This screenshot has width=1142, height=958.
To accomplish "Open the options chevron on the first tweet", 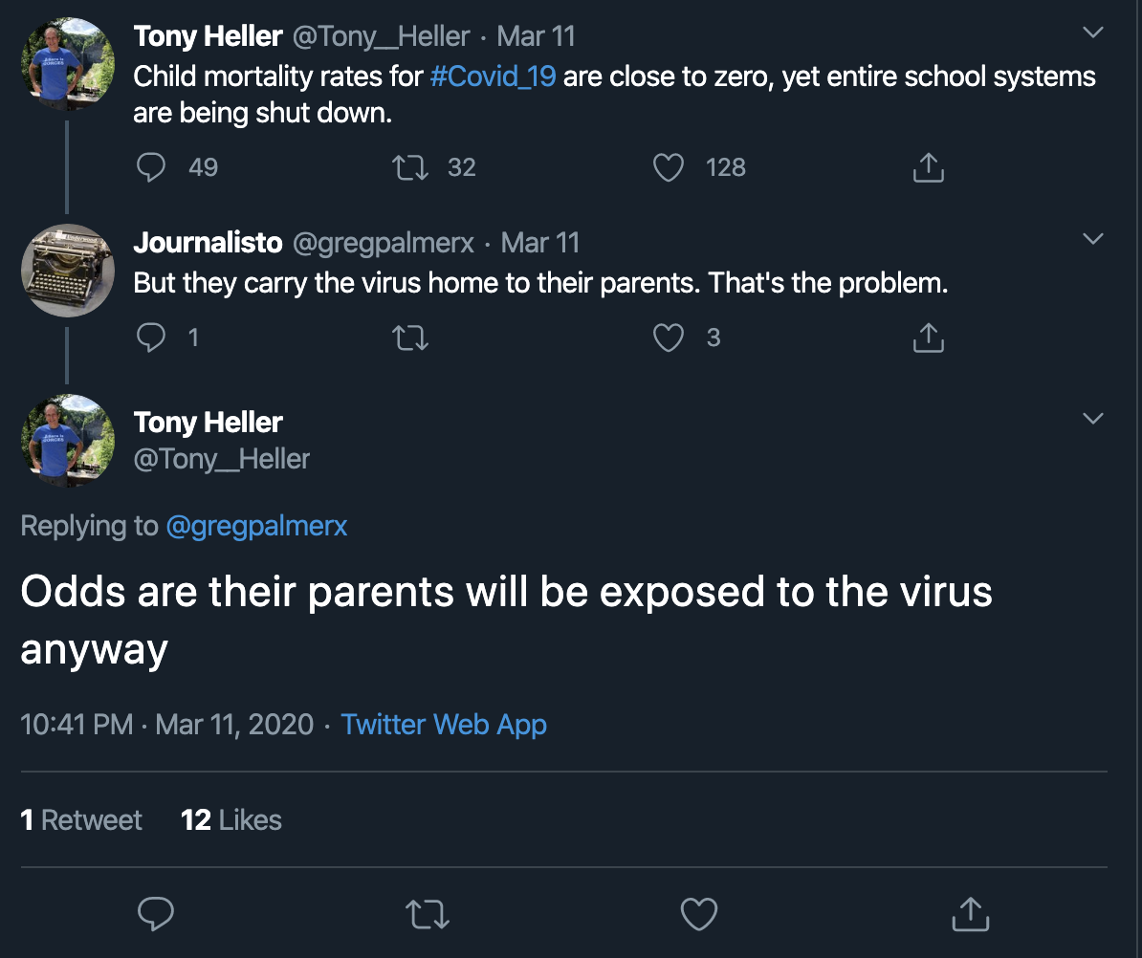I will pos(1092,33).
